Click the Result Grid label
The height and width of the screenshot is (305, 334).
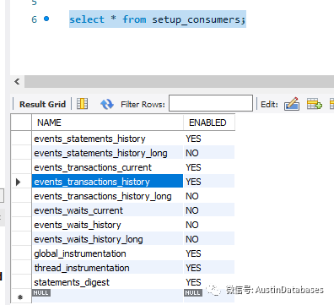(42, 104)
